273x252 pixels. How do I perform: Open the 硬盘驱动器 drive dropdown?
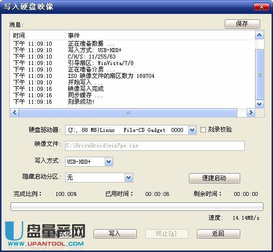click(x=192, y=130)
